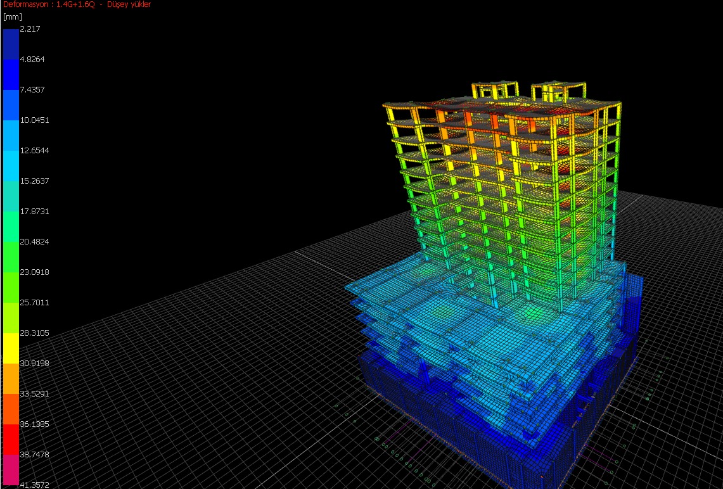723x489 pixels.
Task: Select the orange swatch below 30.9198
Action: pyautogui.click(x=11, y=378)
